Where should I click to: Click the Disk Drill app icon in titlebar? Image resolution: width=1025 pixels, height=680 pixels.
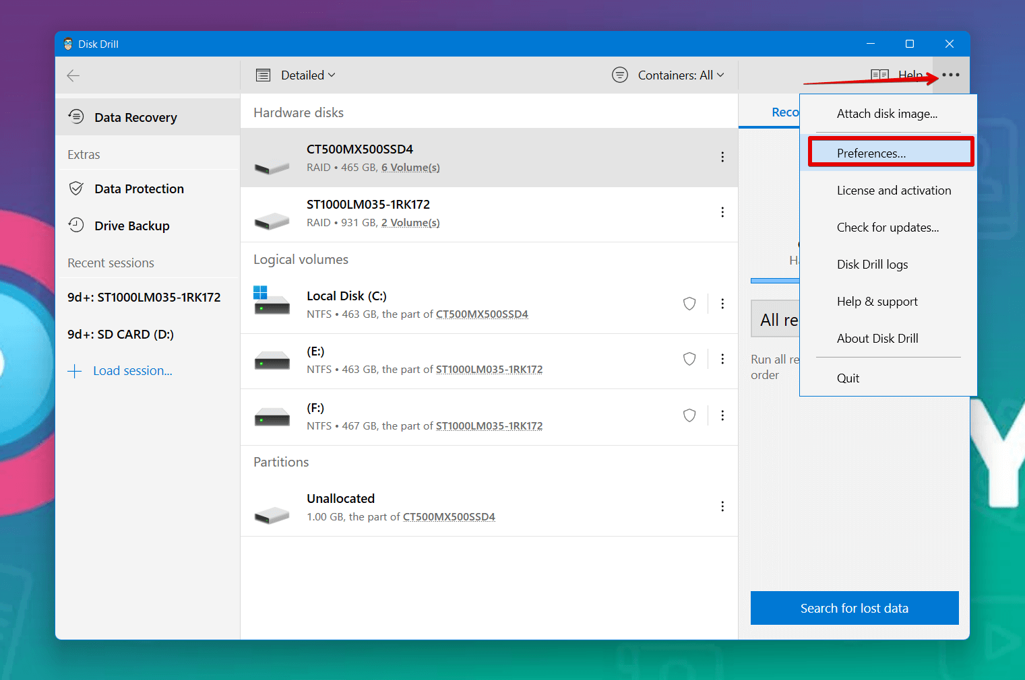[68, 44]
